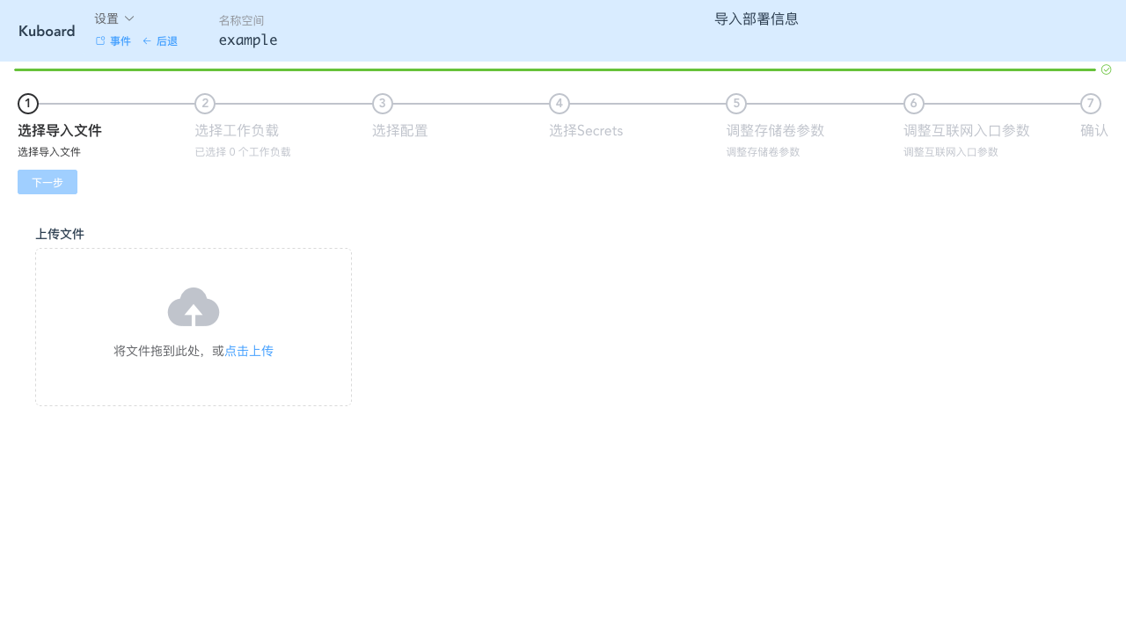This screenshot has height=633, width=1126.
Task: Select step 3 选择配置 circle
Action: pos(382,104)
